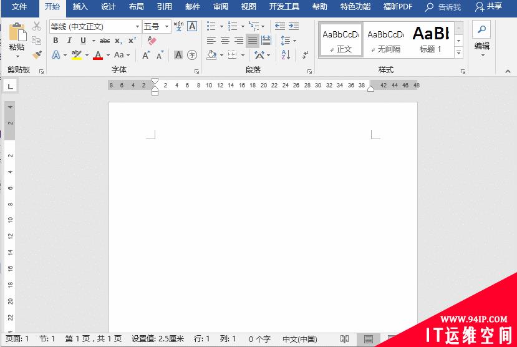Click the red font color A button

[x=98, y=55]
